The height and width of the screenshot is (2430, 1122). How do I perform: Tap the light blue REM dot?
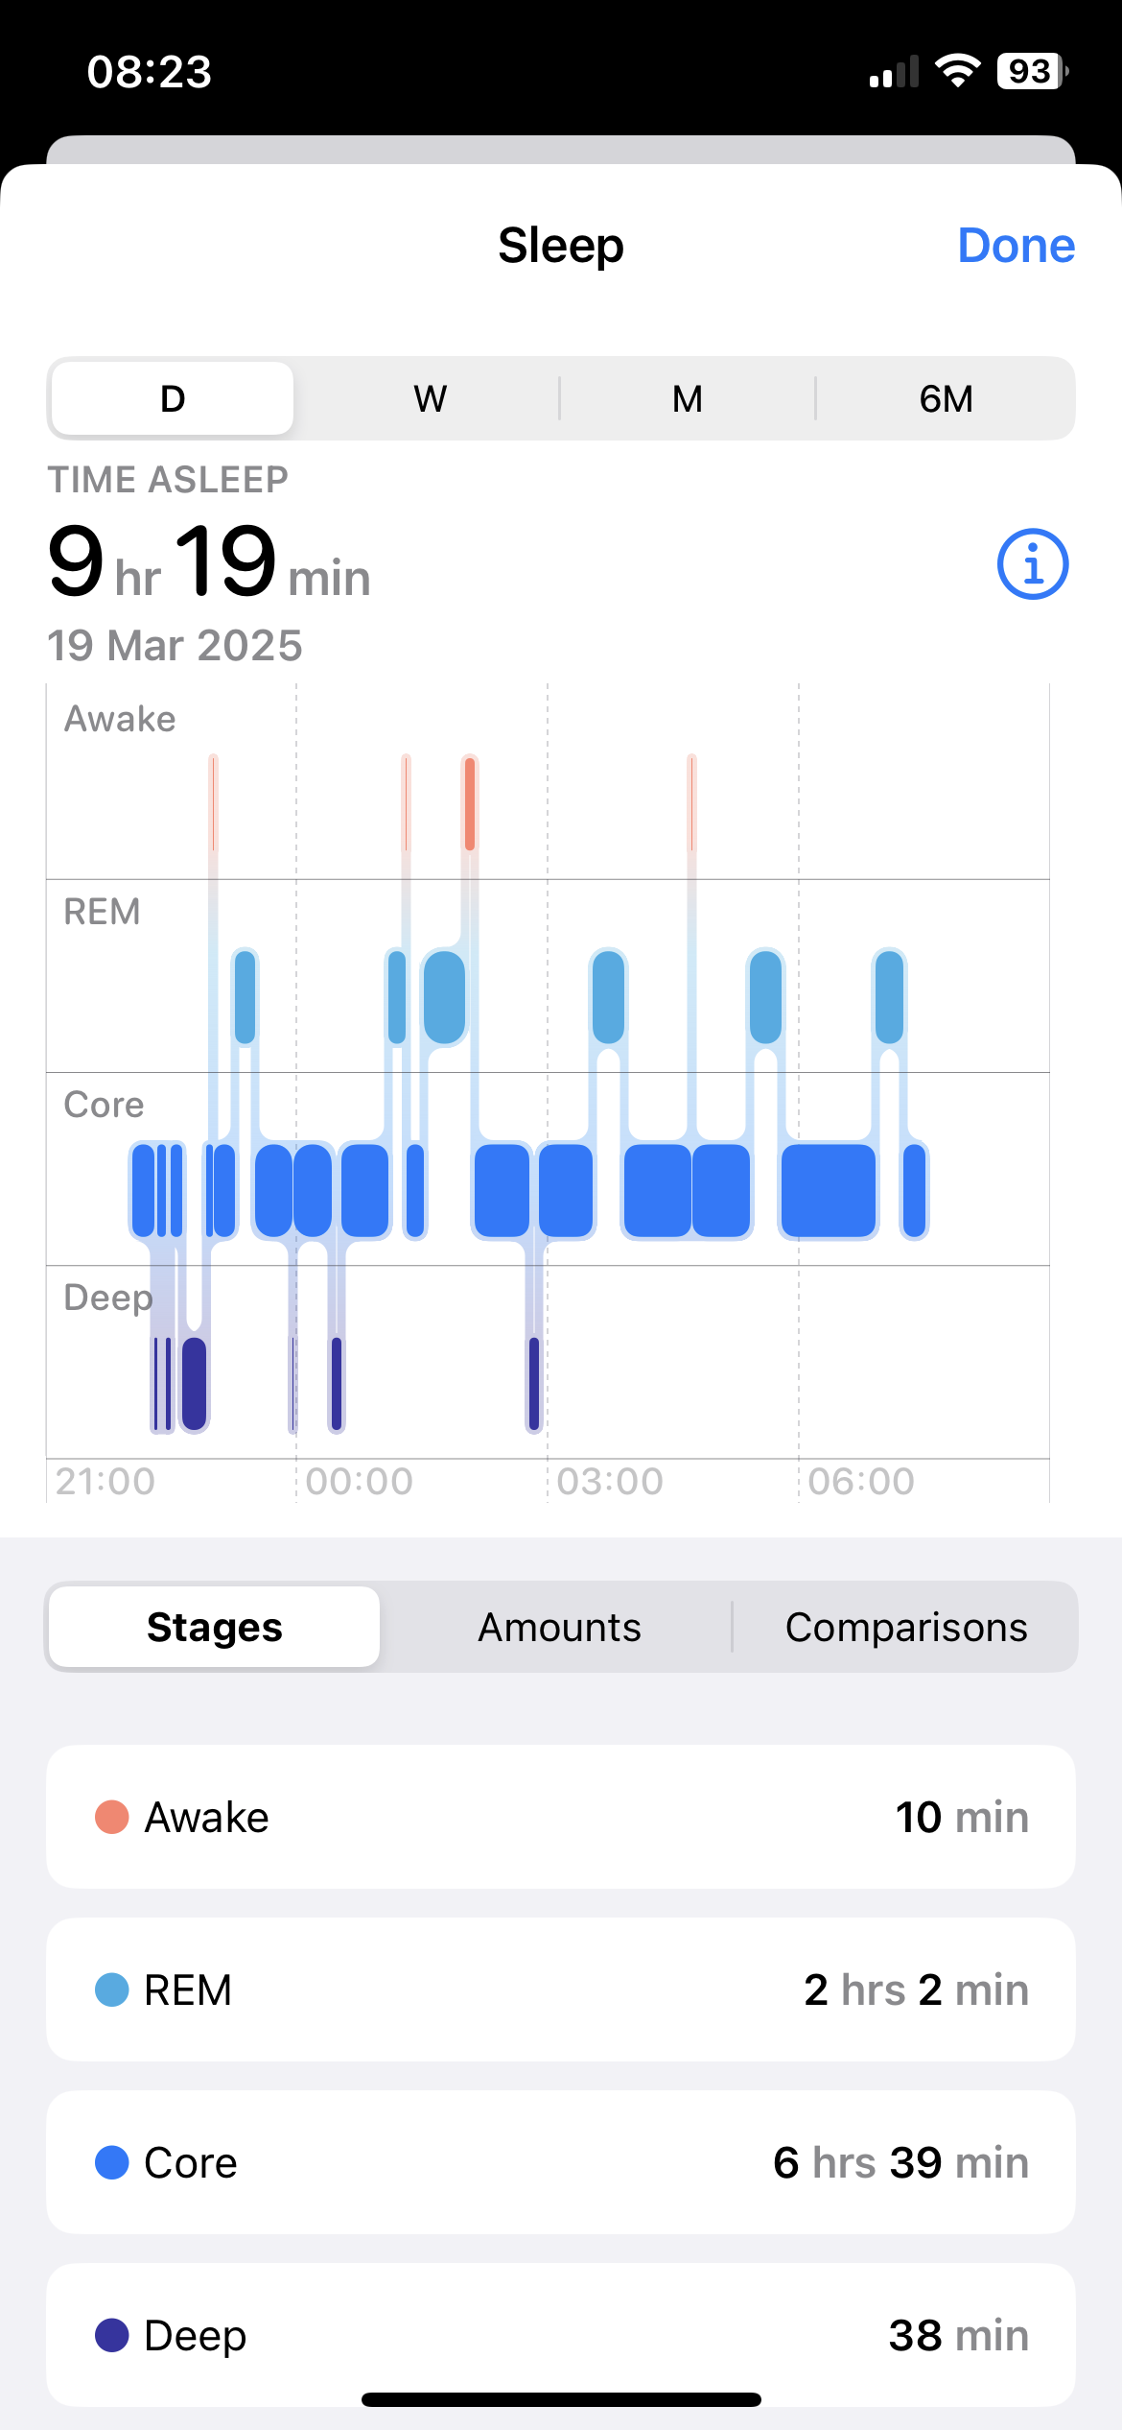pyautogui.click(x=112, y=1989)
